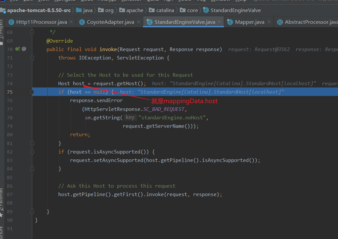Open the Project tool window
The height and width of the screenshot is (239, 338).
click(2, 29)
